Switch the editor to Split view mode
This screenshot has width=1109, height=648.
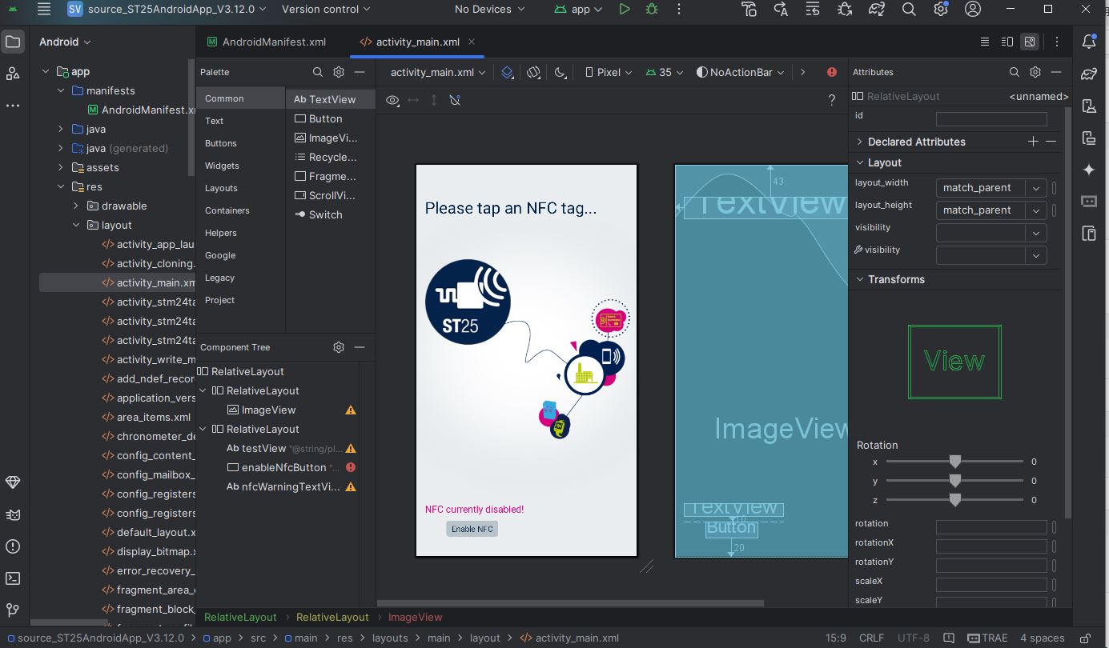tap(1007, 42)
